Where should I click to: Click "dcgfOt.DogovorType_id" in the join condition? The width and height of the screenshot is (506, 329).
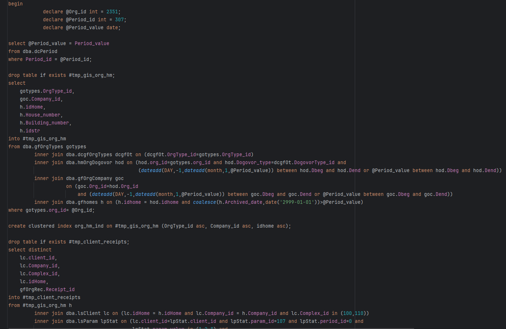coord(304,163)
